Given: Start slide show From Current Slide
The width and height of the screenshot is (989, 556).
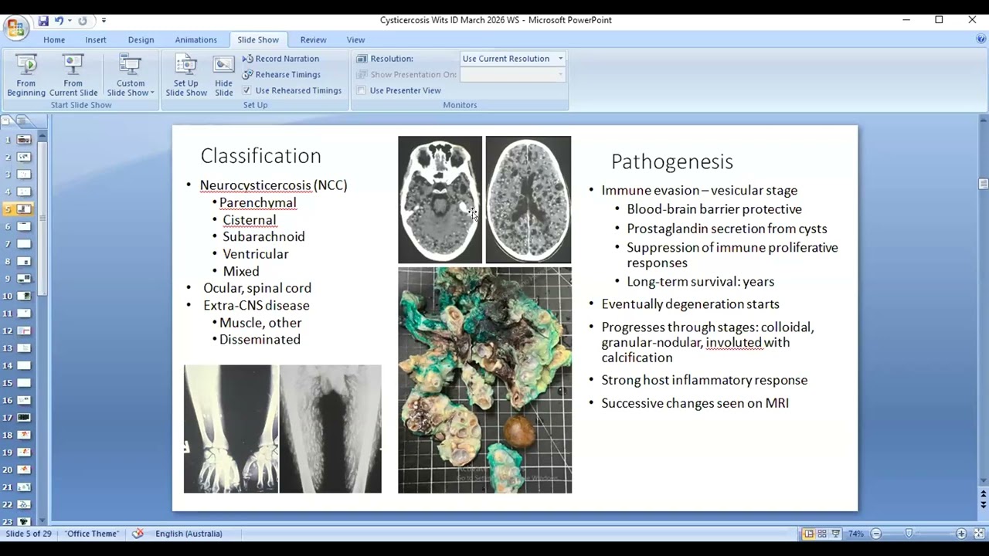Looking at the screenshot, I should pyautogui.click(x=73, y=76).
